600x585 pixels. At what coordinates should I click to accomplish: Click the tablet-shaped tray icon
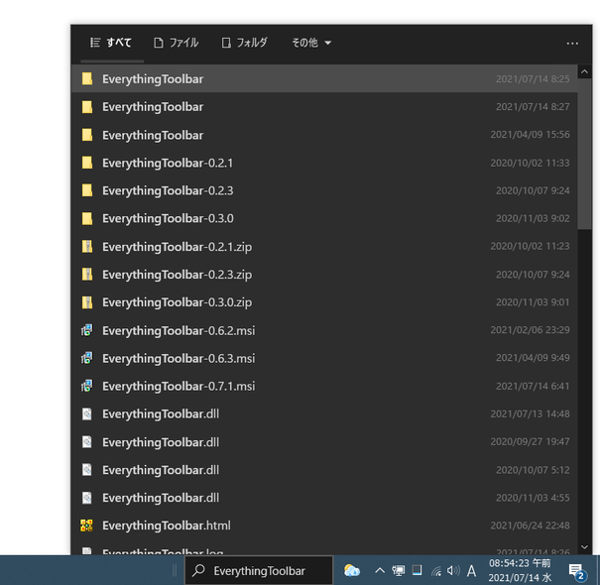[418, 570]
